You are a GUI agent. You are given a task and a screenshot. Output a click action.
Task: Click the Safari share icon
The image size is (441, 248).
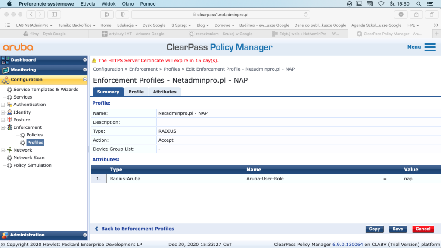[x=416, y=14]
